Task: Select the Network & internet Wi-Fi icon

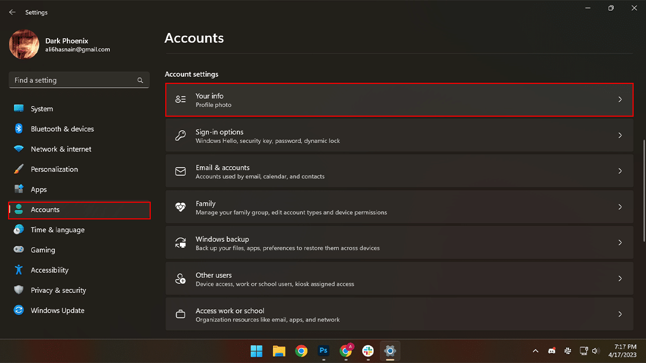Action: point(19,149)
